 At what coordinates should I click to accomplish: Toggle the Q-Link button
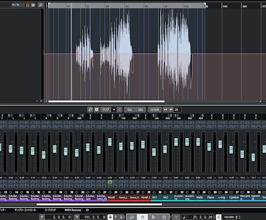click(155, 109)
